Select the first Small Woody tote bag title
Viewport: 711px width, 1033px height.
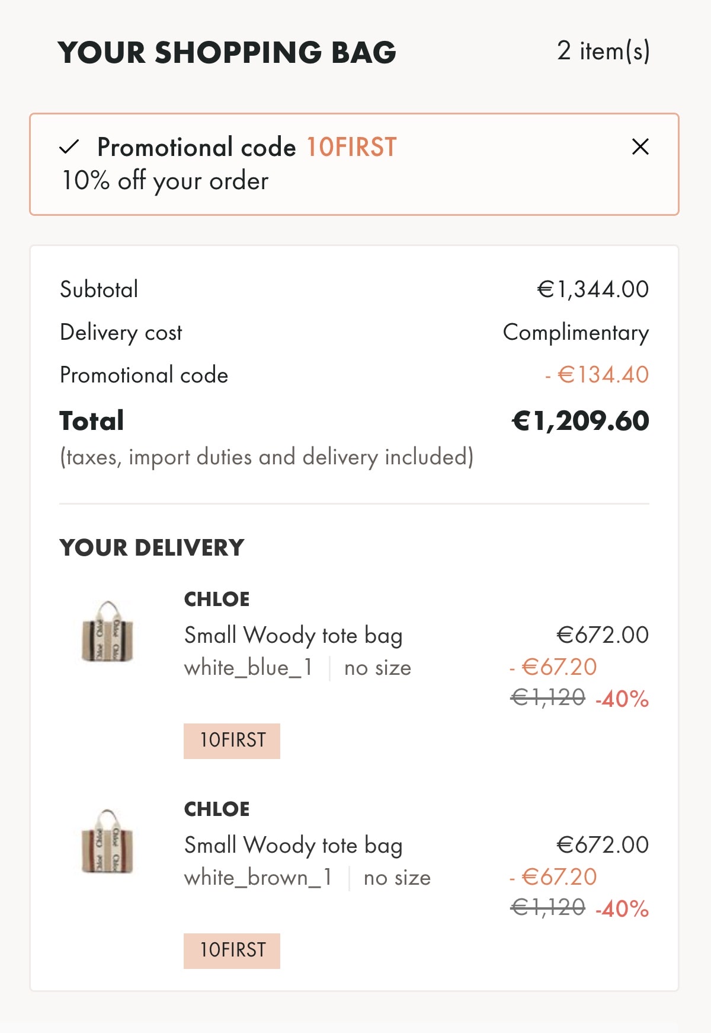point(293,636)
